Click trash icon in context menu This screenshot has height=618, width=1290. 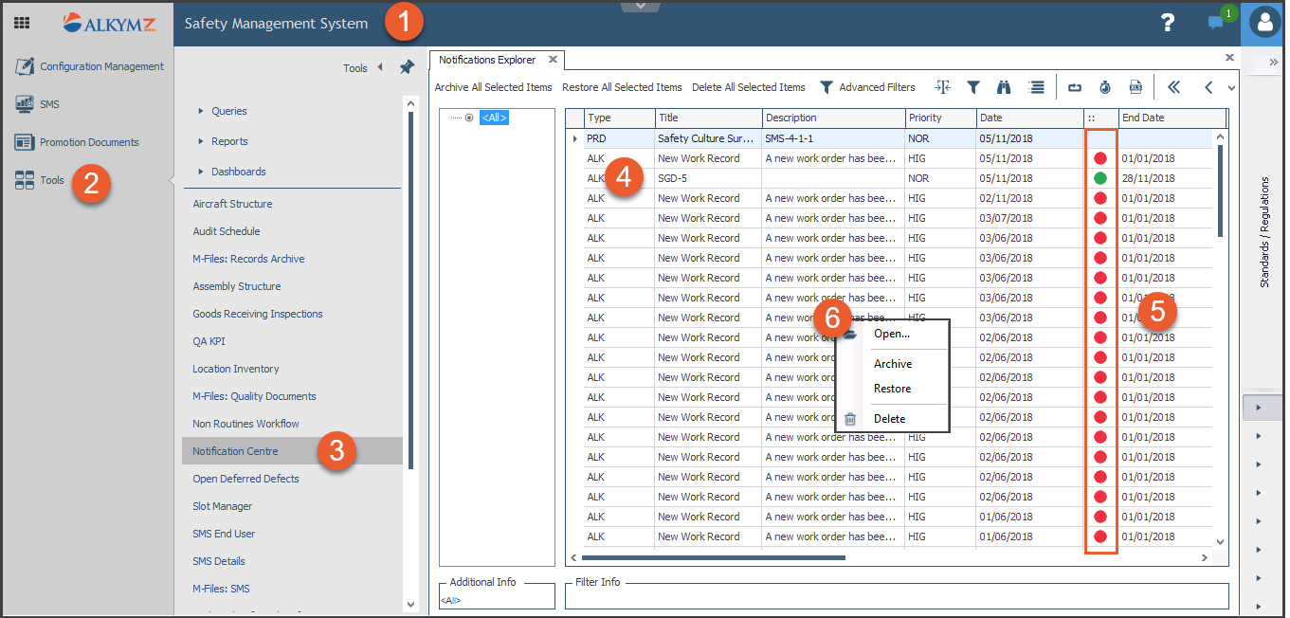click(x=850, y=419)
